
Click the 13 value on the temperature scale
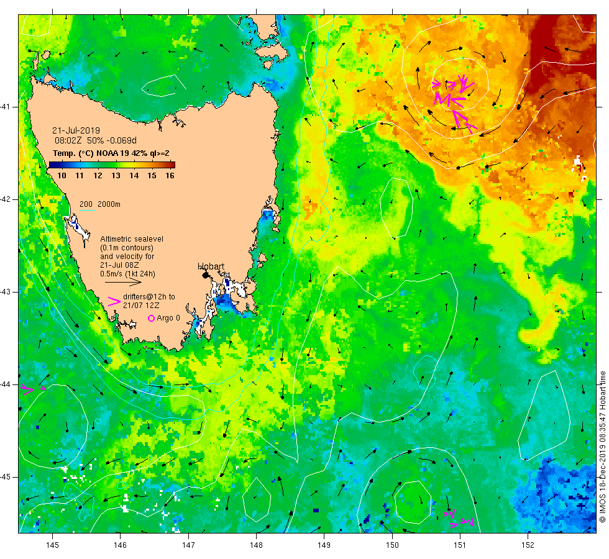116,175
